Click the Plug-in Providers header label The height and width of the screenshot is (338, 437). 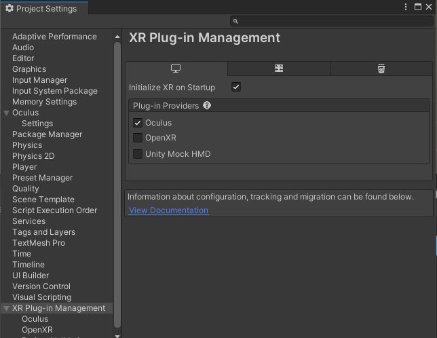[166, 106]
